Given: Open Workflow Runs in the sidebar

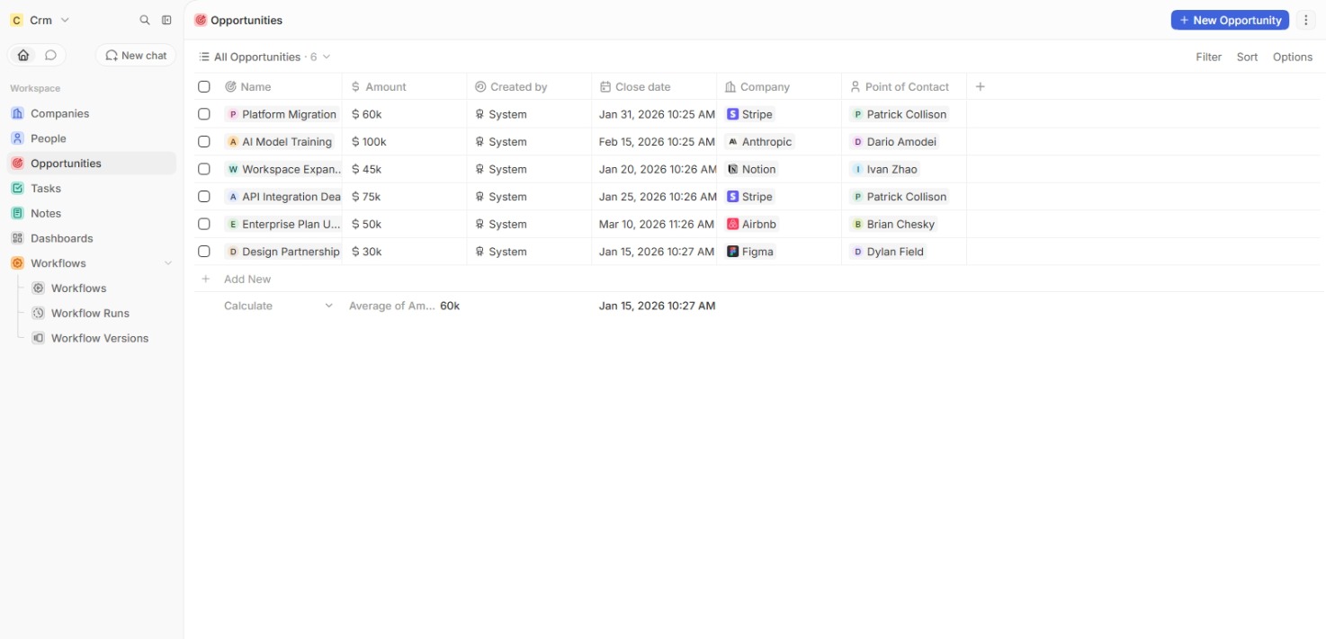Looking at the screenshot, I should click(x=102, y=313).
